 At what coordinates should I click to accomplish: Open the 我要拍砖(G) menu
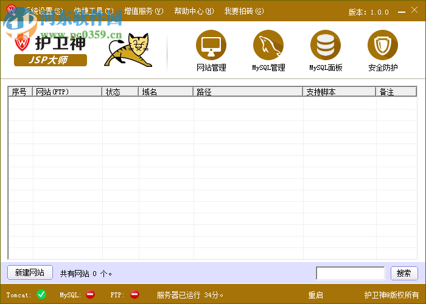coord(244,11)
